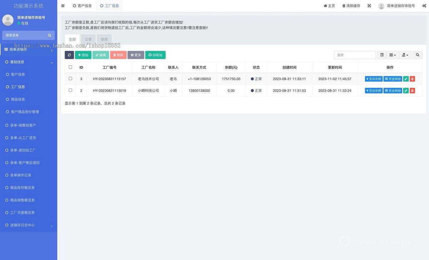Delete 小明科技公司 via the red trash icon
Viewport: 429px width, 260px height.
(412, 91)
